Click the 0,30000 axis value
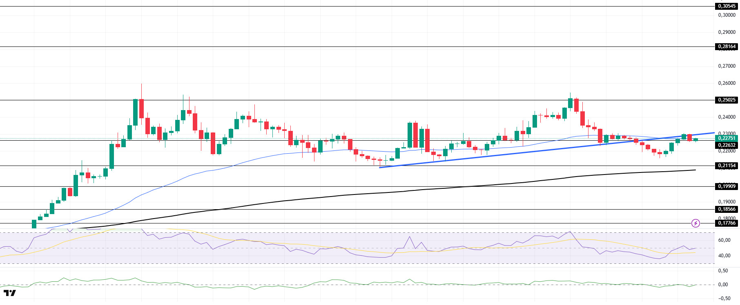The width and height of the screenshot is (740, 305). (x=727, y=15)
